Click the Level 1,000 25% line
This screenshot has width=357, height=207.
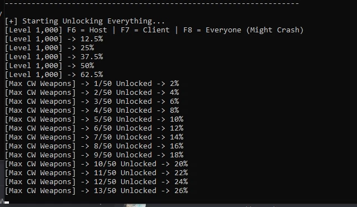point(49,48)
